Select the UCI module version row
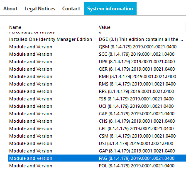 97,106
